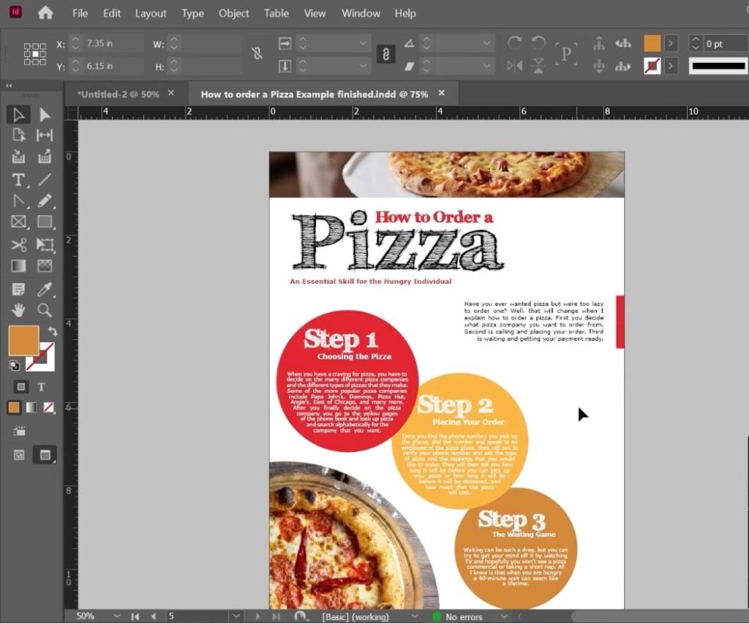Activate the Content Placer tool

coord(45,156)
